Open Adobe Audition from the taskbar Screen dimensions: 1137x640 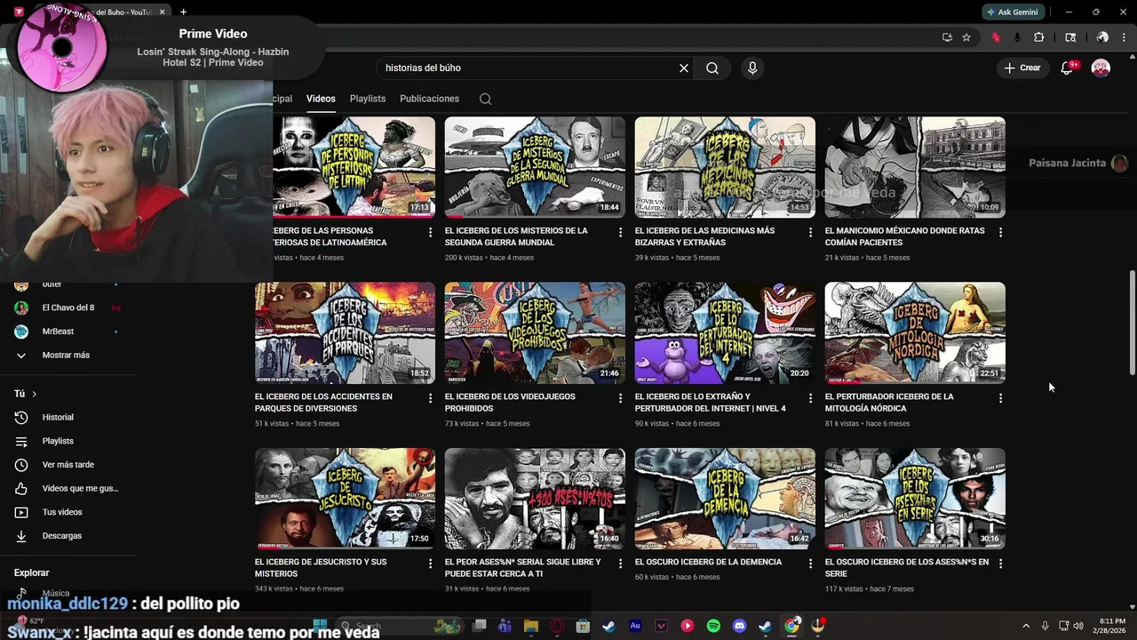(635, 626)
